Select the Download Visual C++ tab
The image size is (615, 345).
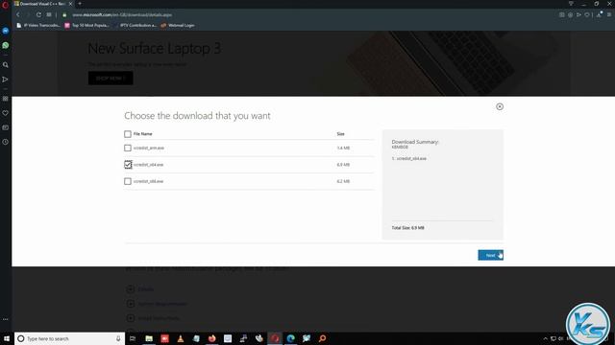point(42,4)
